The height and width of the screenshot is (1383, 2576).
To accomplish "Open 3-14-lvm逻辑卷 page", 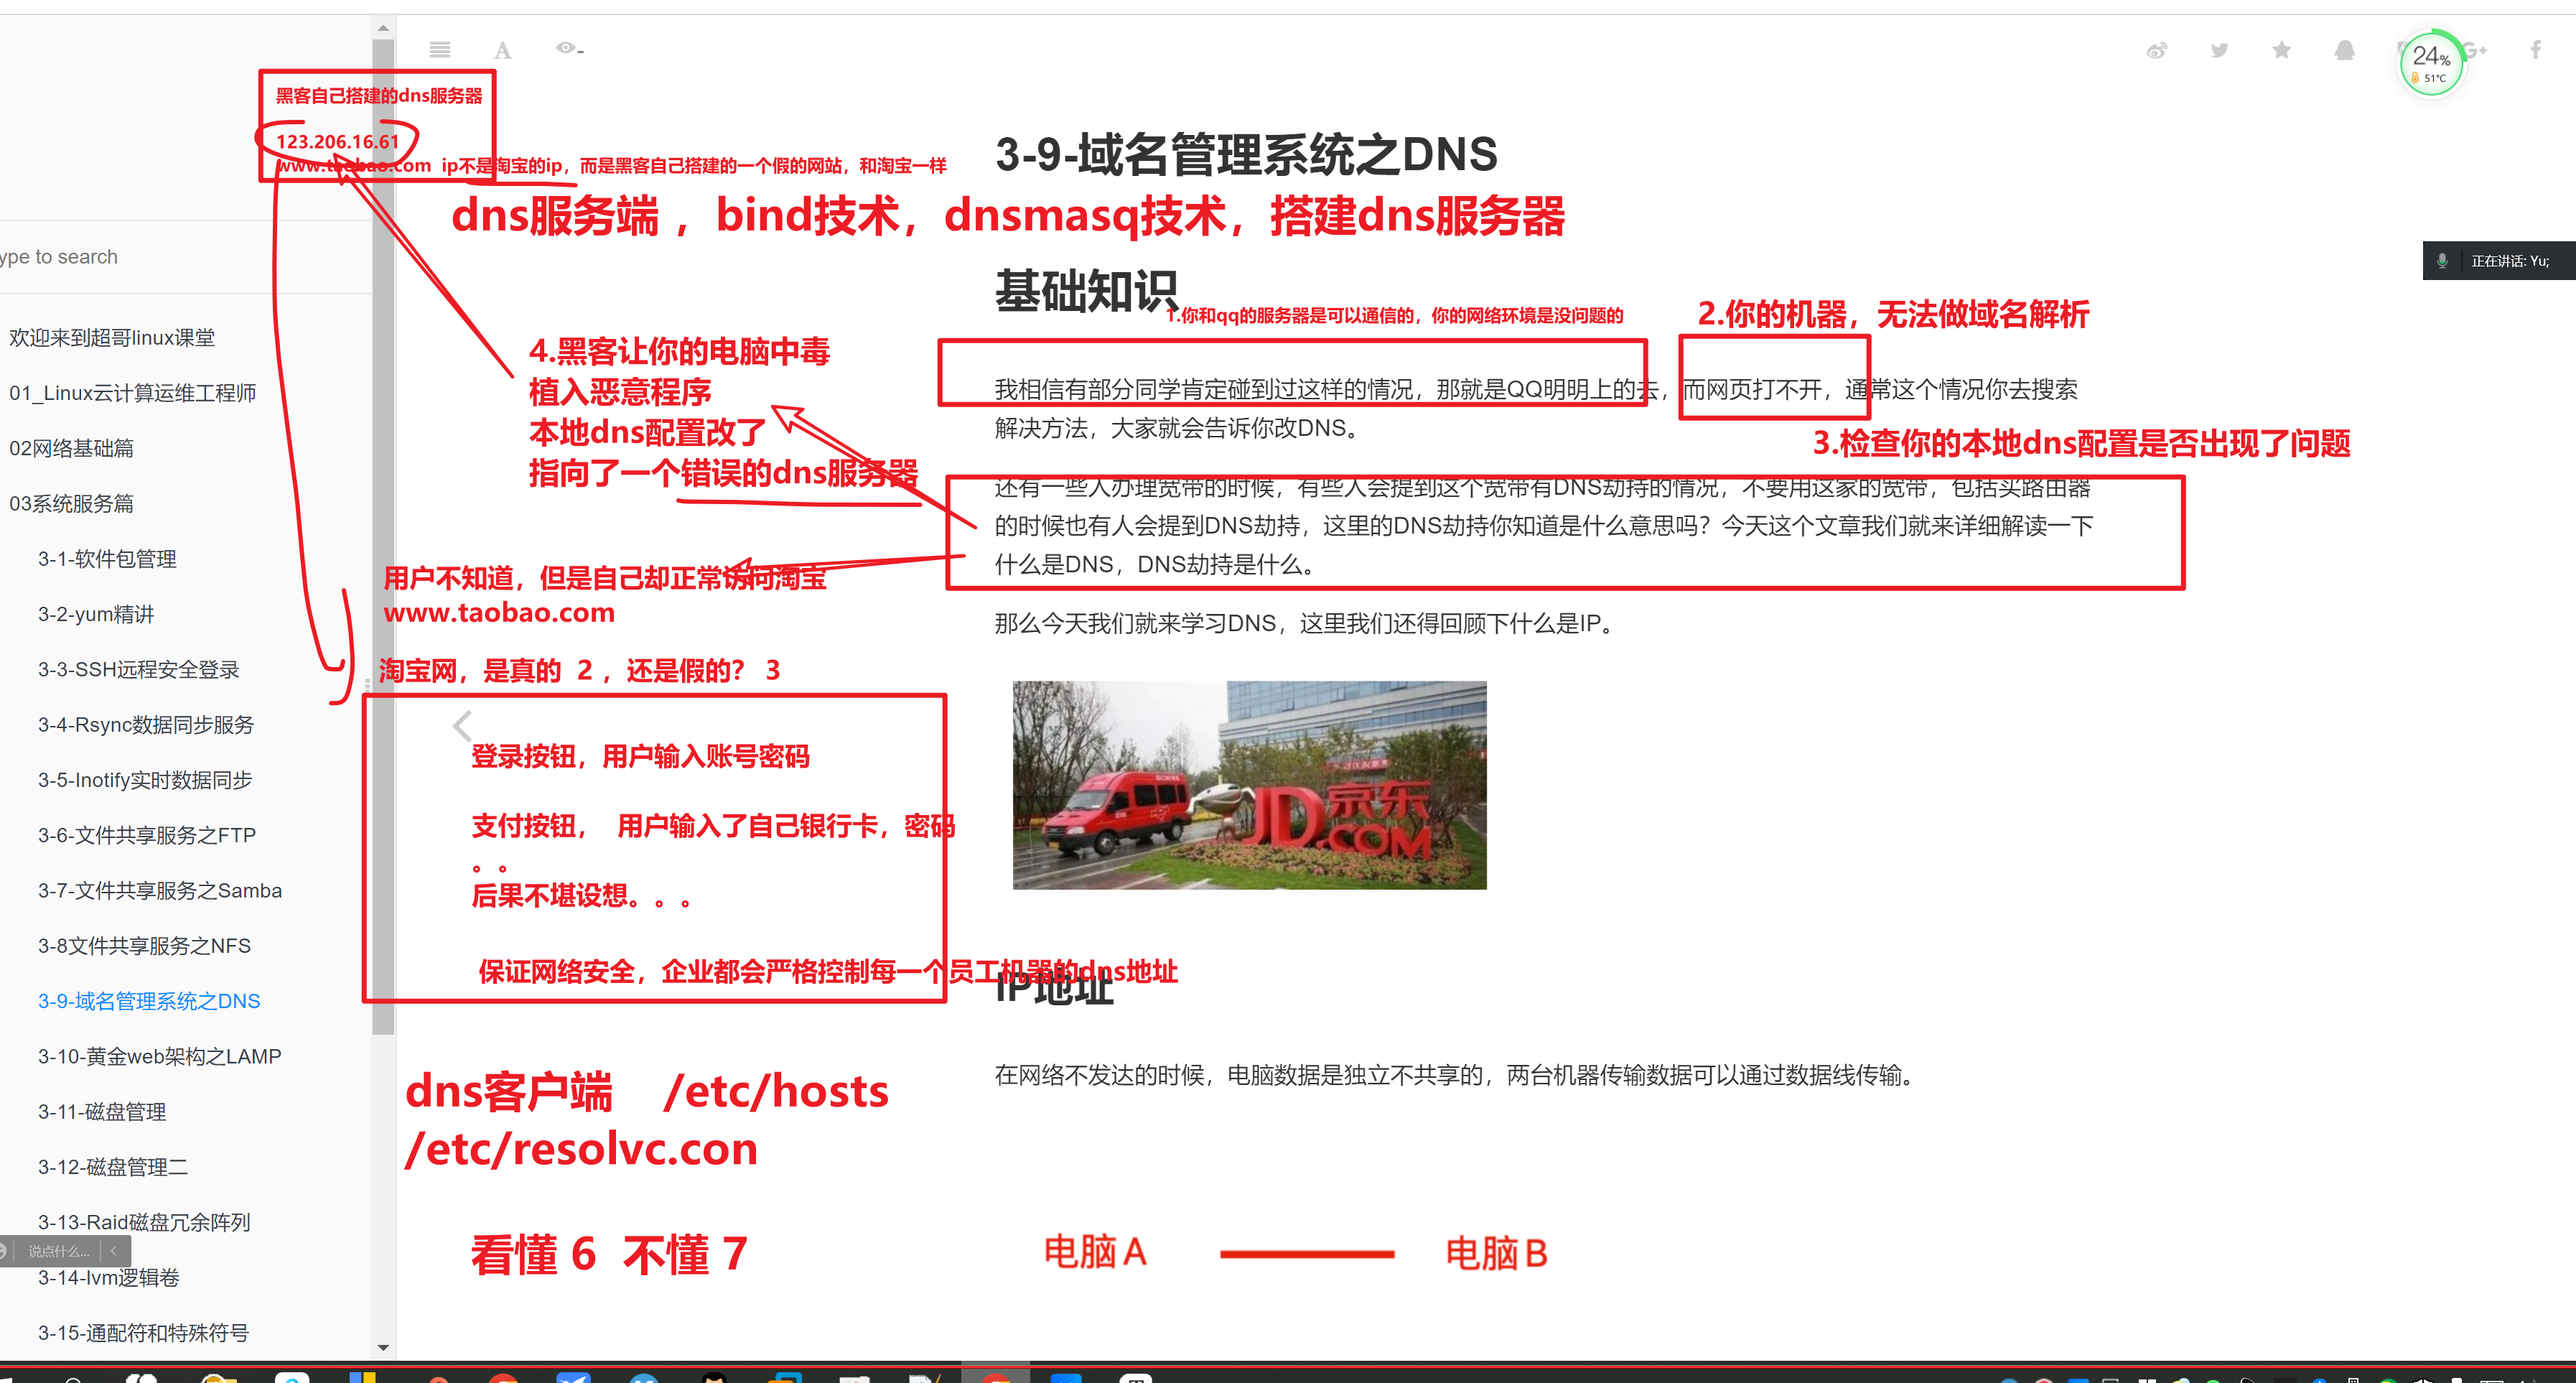I will click(x=109, y=1277).
